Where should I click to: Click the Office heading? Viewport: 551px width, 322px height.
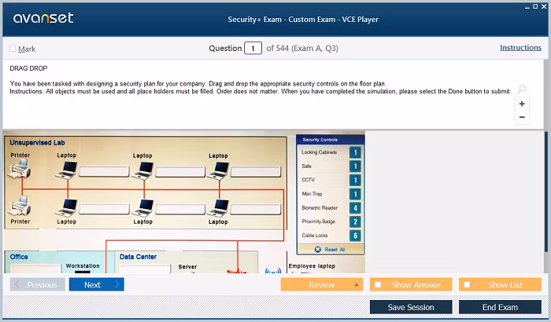[x=19, y=257]
